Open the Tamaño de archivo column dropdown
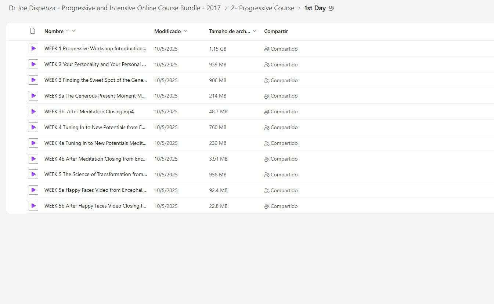 coord(255,31)
